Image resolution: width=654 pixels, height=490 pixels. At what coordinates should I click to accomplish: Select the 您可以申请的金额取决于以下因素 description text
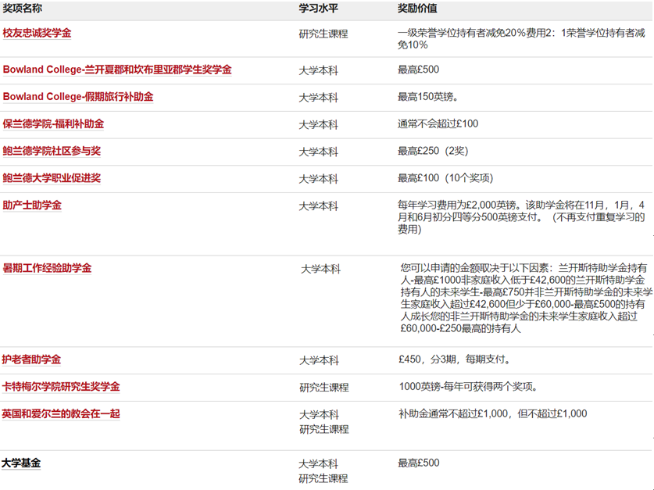click(527, 299)
